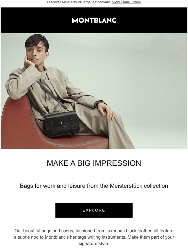Screen dimensions: 188x251
Task: Click the Bags for work and leisure subheading
Action: 94,186
